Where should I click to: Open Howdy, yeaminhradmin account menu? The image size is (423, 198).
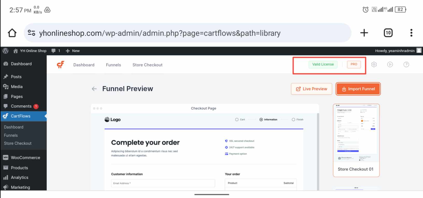(x=395, y=51)
